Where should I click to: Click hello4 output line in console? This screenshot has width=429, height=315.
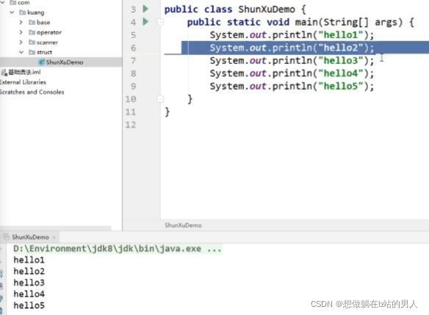[x=29, y=294]
